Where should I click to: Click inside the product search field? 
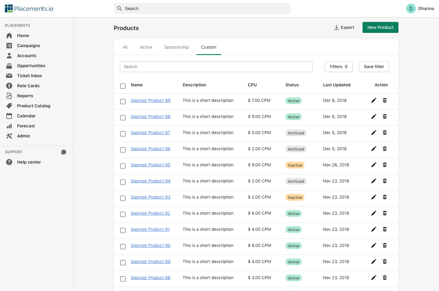coord(216,67)
